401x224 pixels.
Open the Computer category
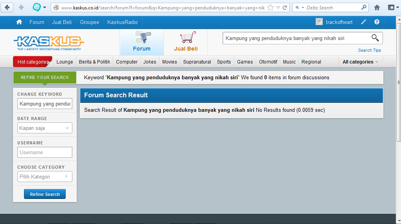click(127, 62)
